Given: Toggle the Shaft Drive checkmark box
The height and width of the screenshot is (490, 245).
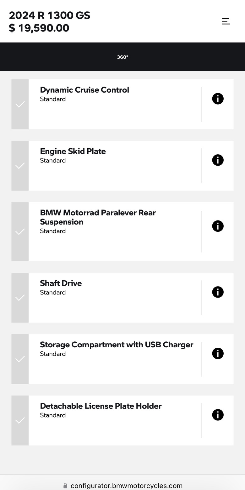Looking at the screenshot, I should click(x=20, y=298).
